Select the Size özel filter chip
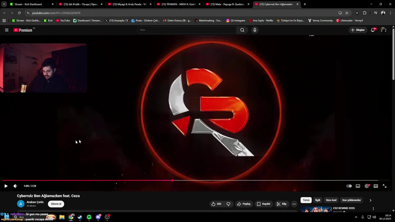Screen dimensions: 395x222 [331, 200]
